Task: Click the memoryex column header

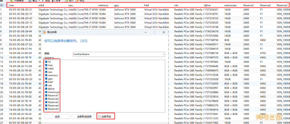Action: coord(233,5)
